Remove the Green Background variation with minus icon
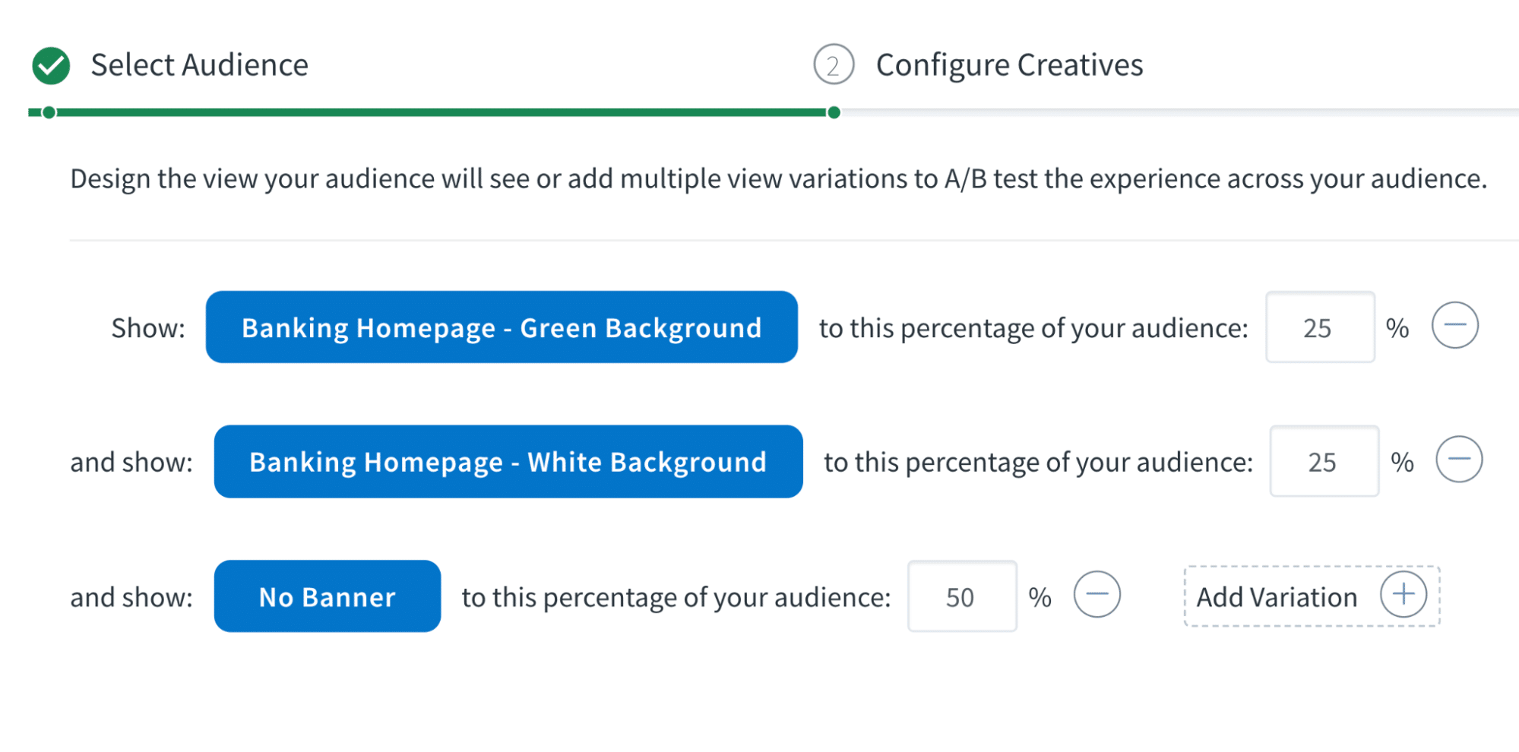1519x752 pixels. (x=1454, y=326)
